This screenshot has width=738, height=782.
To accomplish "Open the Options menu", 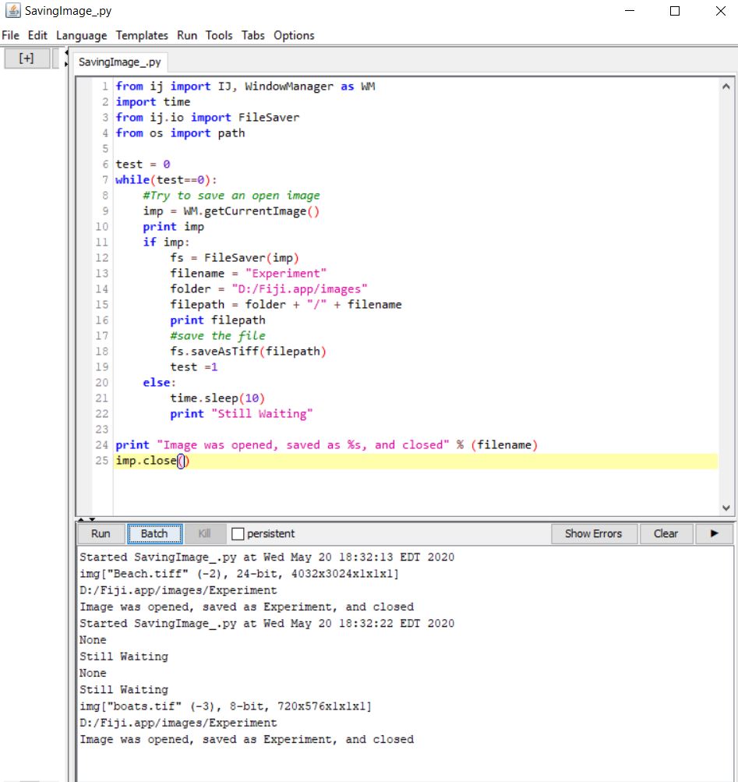I will 294,35.
